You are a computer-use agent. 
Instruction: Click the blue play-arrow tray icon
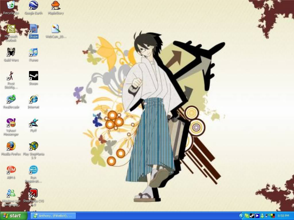(257, 216)
